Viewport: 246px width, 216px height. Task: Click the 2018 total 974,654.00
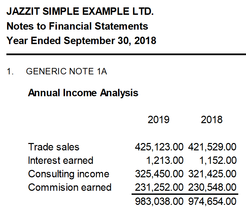click(x=212, y=202)
